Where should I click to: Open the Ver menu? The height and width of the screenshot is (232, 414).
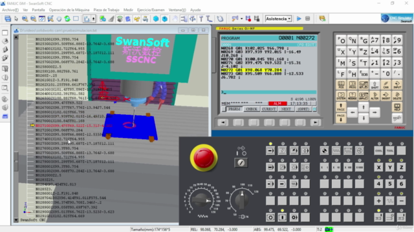[25, 10]
